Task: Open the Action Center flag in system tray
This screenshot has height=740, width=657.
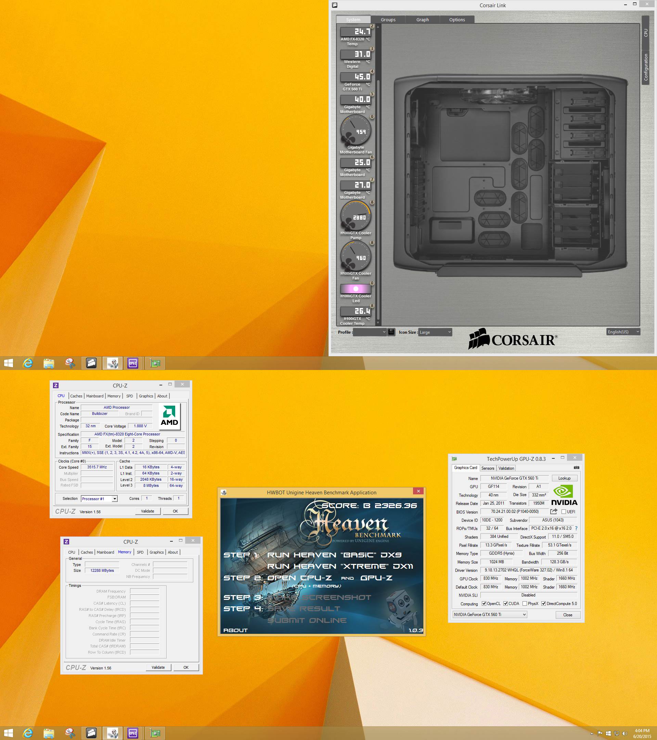Action: (x=600, y=733)
